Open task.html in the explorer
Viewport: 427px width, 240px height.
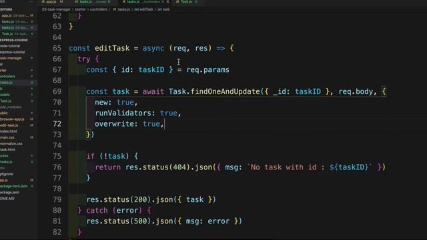pyautogui.click(x=8, y=149)
